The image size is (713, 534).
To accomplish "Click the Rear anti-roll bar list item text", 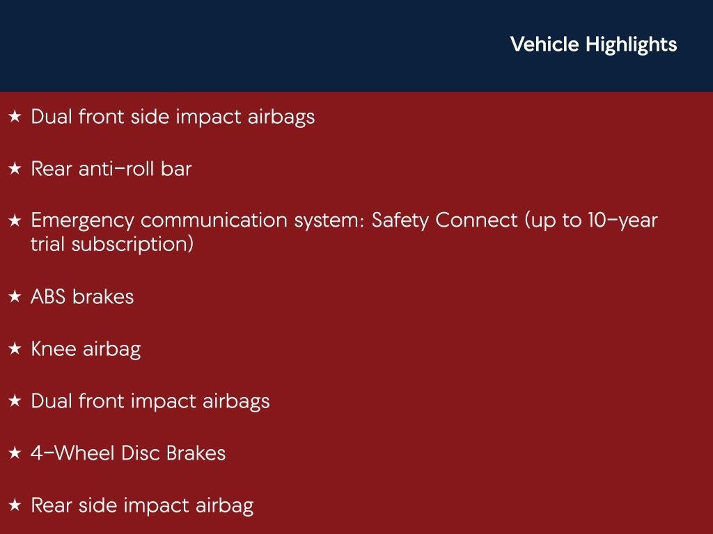I will [111, 169].
